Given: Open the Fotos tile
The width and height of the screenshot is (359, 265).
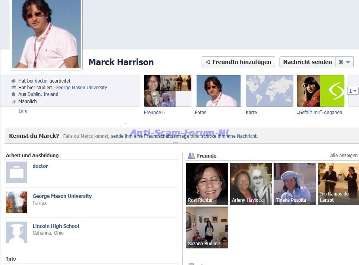Looking at the screenshot, I should coord(218,91).
